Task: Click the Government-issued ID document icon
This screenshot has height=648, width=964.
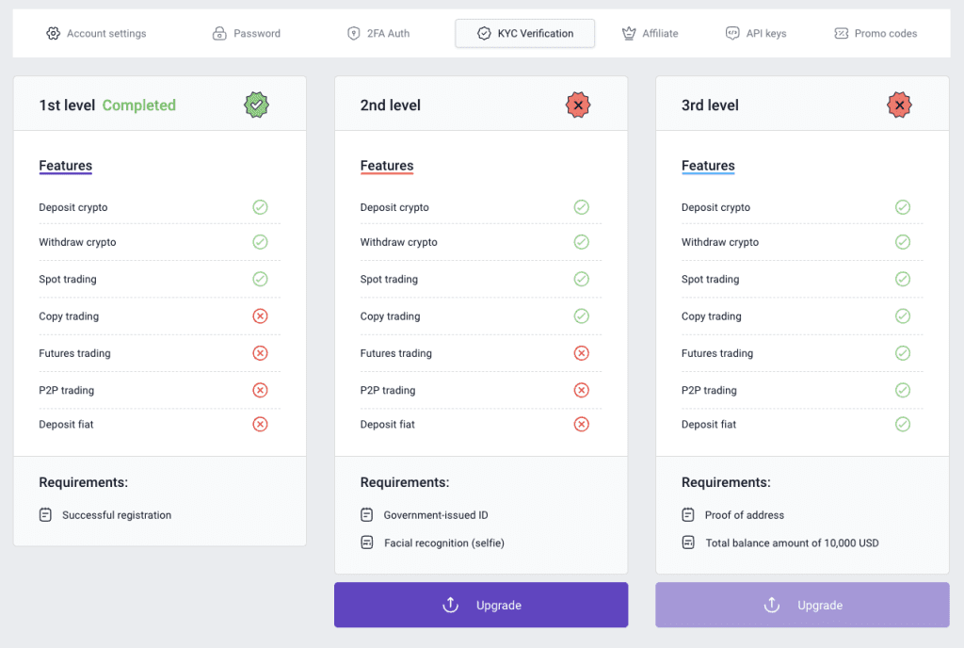Action: click(367, 515)
